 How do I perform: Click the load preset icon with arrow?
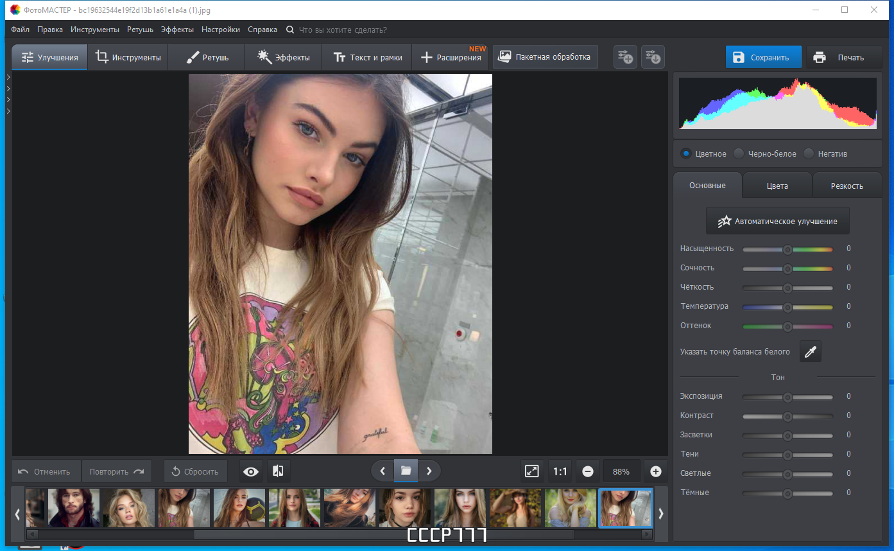[653, 57]
